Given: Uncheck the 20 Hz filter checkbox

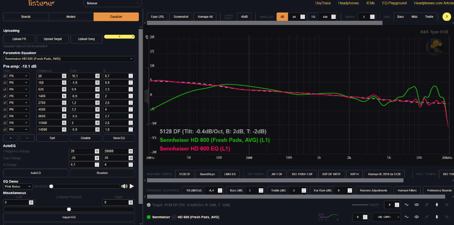Looking at the screenshot, I should [5, 76].
